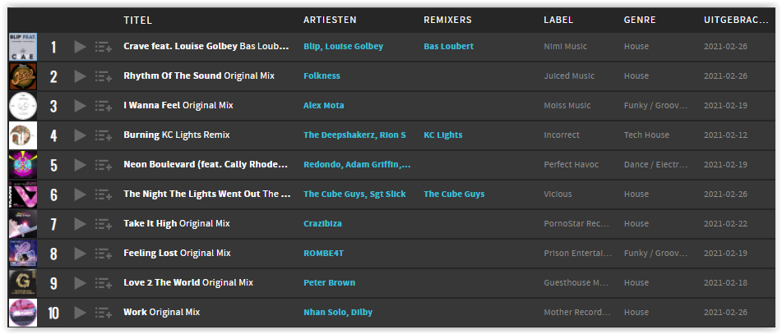The height and width of the screenshot is (334, 782).
Task: Play Feeling Lost Original Mix
Action: pos(80,254)
